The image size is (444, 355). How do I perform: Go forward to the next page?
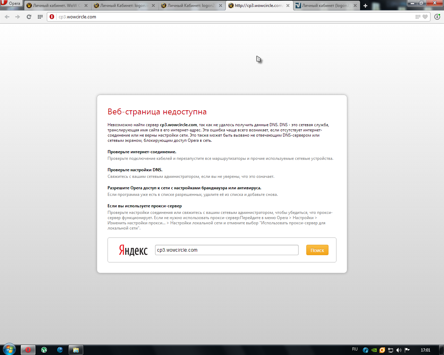click(x=18, y=17)
